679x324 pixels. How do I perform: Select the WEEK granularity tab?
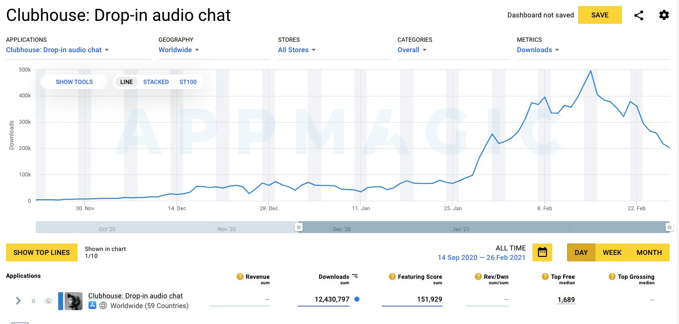click(612, 252)
